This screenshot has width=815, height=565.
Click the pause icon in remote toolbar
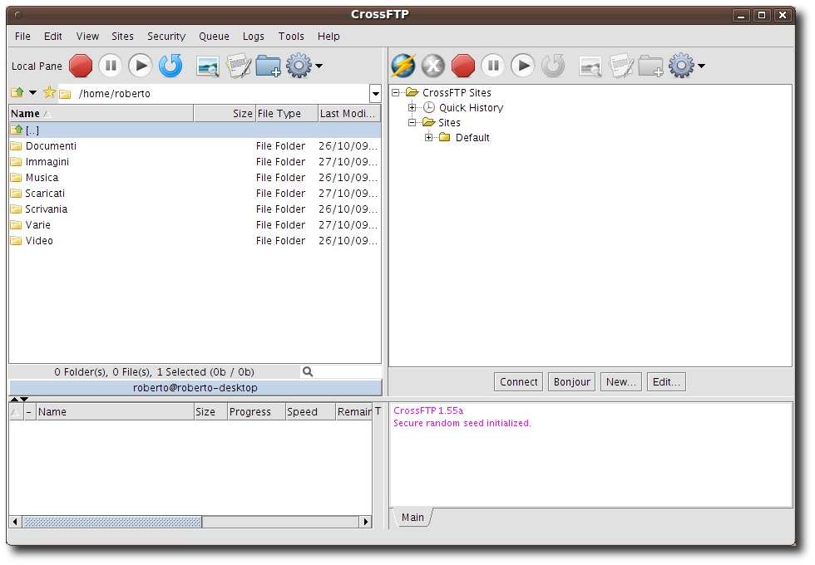tap(492, 66)
